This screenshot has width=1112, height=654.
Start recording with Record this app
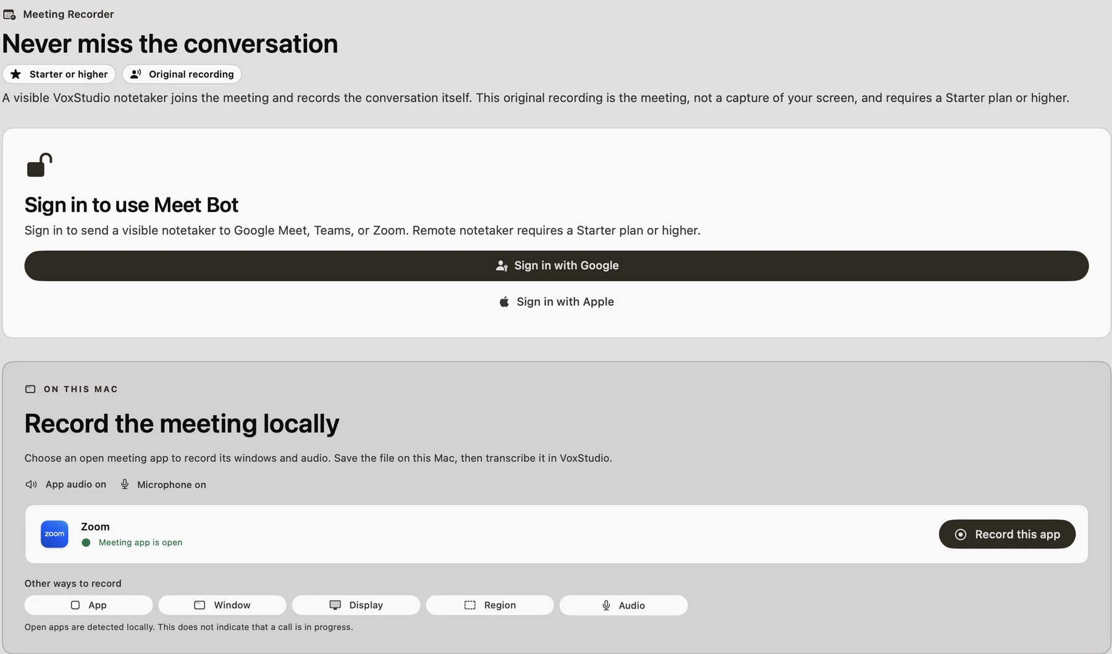[1007, 534]
